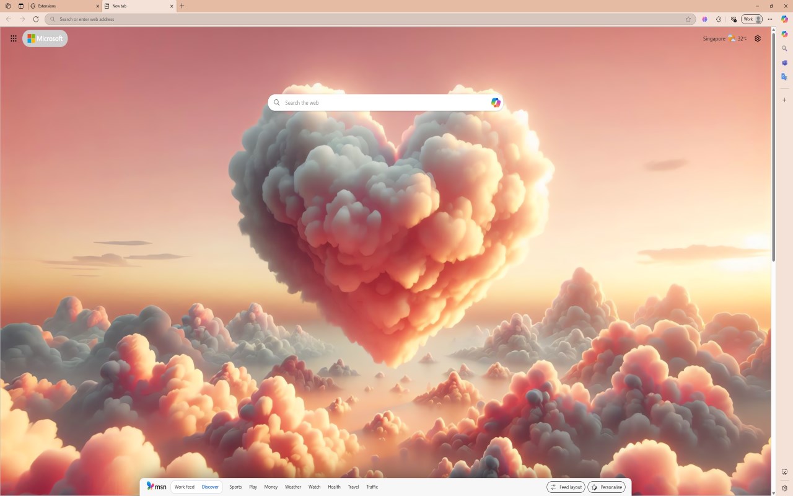Open Microsoft Teams in the sidebar
This screenshot has width=793, height=496.
[784, 63]
